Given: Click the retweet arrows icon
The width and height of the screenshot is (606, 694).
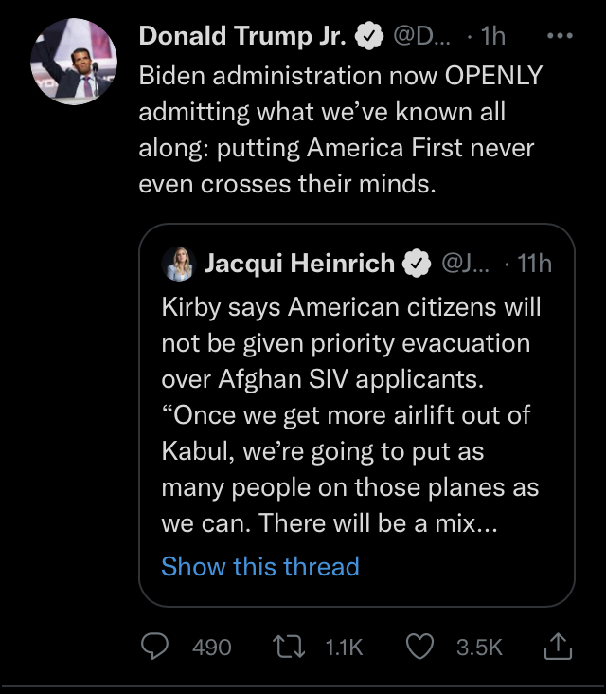Looking at the screenshot, I should point(289,647).
